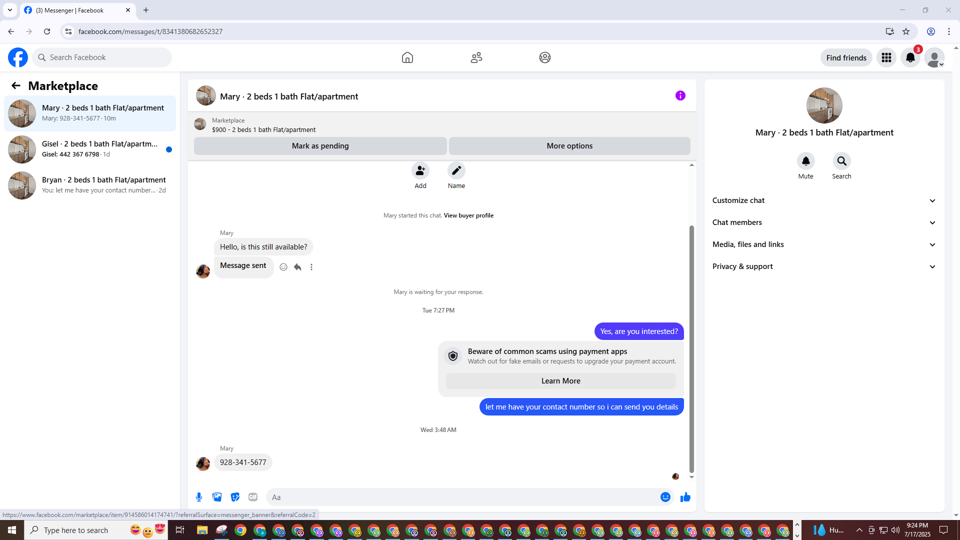Screen dimensions: 960x540
Task: React to the 'Message sent' message
Action: (283, 267)
